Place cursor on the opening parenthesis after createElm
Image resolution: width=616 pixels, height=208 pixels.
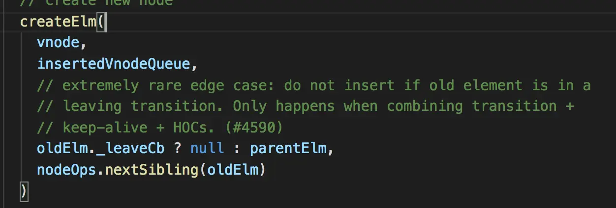pyautogui.click(x=101, y=22)
